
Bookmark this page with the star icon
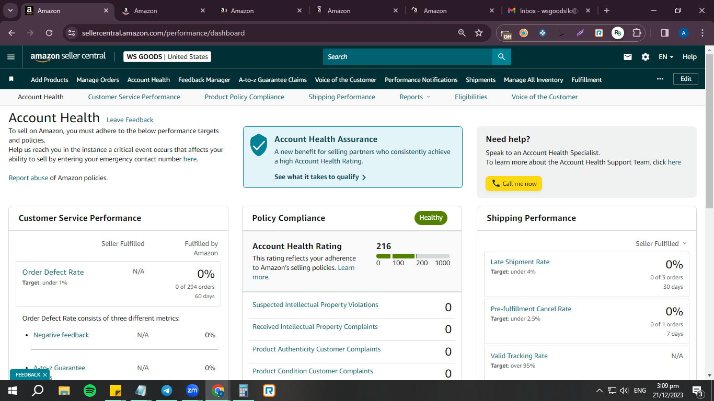pos(479,33)
